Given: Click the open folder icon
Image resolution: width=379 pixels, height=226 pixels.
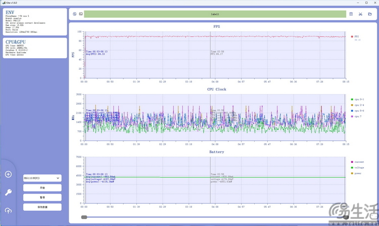Looking at the screenshot, I should 370,14.
